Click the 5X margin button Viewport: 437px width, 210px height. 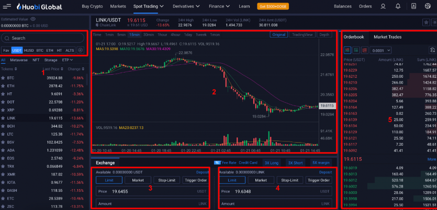click(x=320, y=162)
